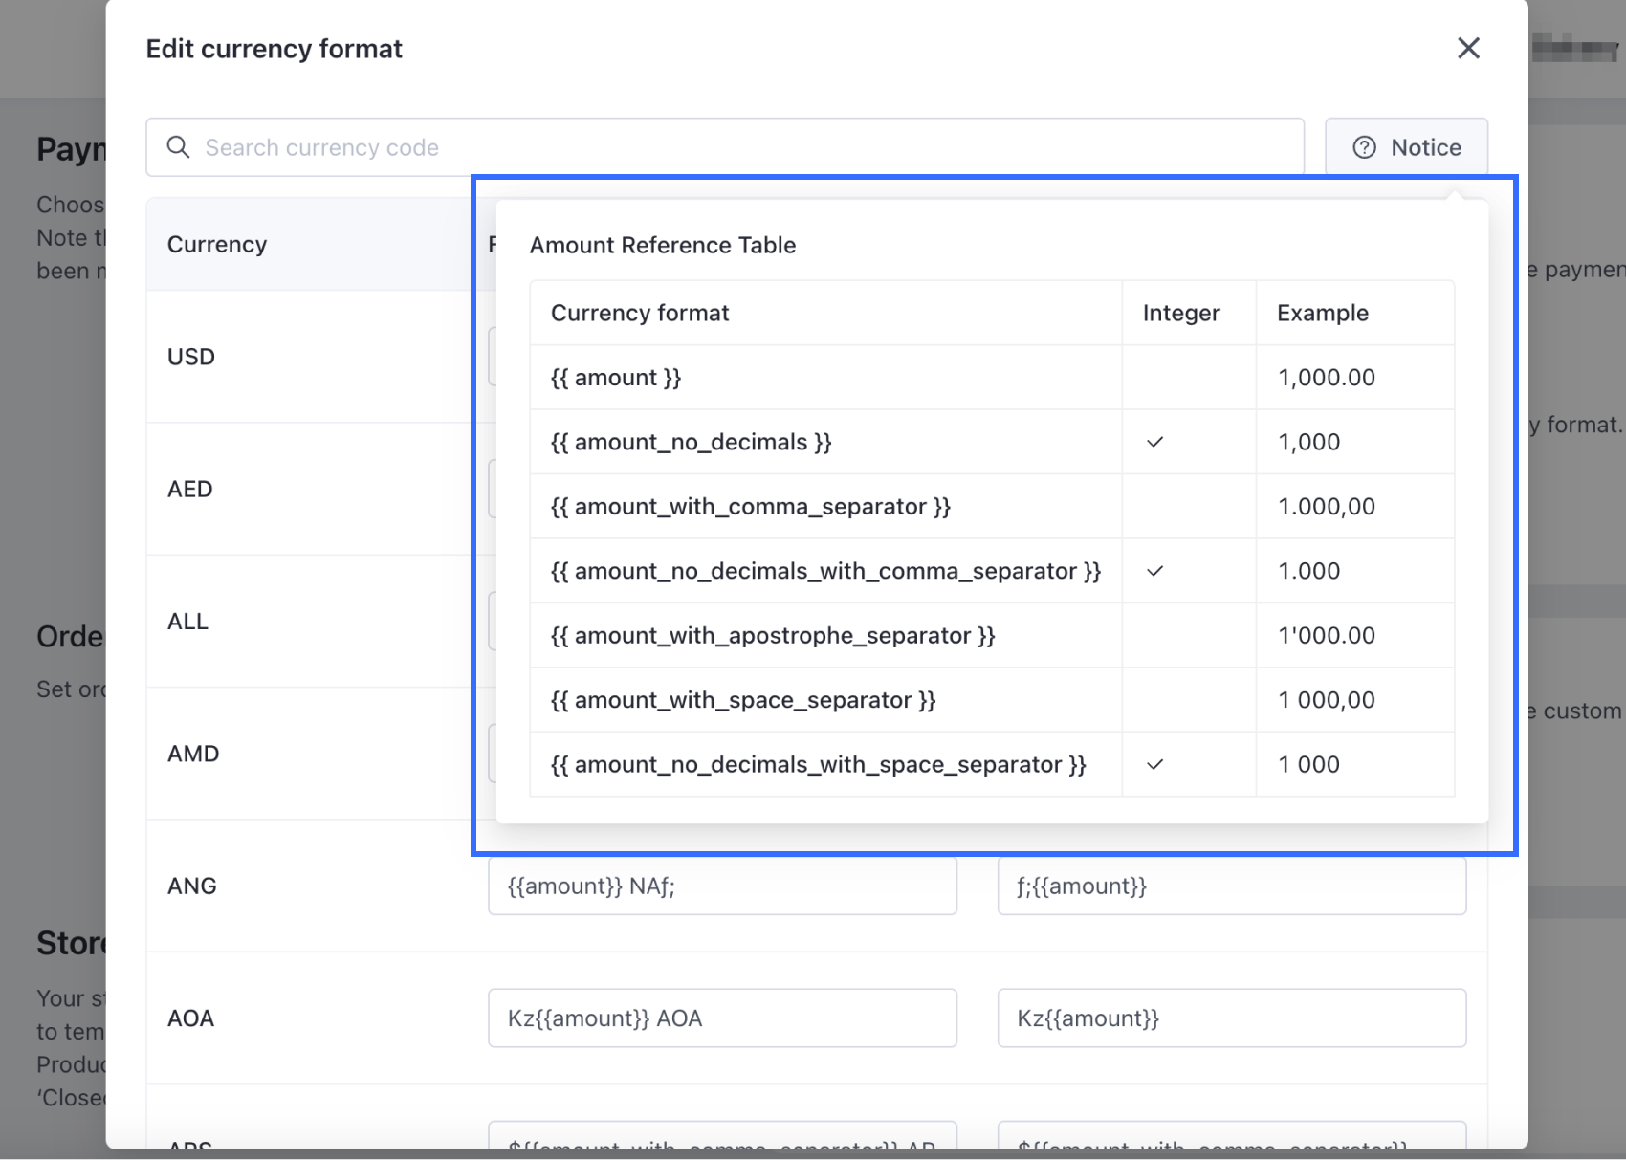Click the question mark icon in Notice

pyautogui.click(x=1364, y=147)
